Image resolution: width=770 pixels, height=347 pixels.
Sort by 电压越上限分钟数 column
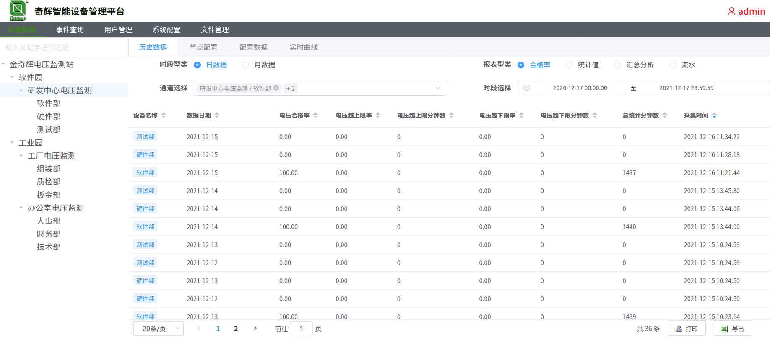(x=451, y=115)
